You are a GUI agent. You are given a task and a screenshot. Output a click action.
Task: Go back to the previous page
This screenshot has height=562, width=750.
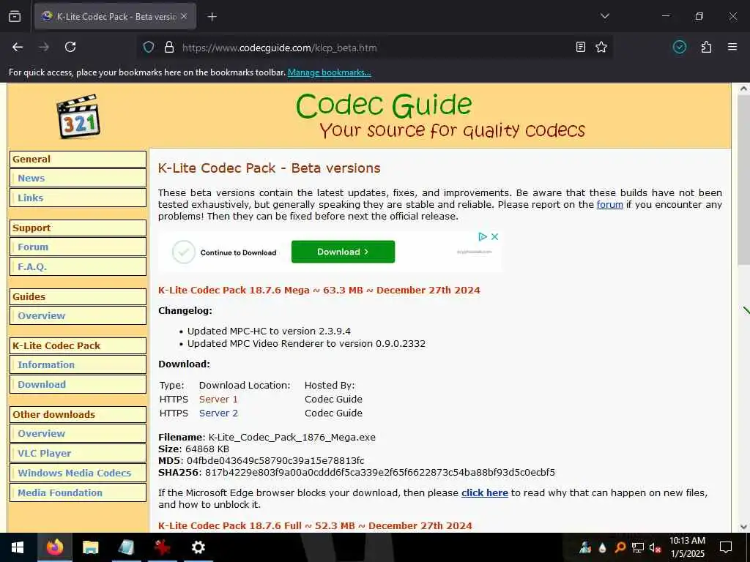pyautogui.click(x=18, y=47)
